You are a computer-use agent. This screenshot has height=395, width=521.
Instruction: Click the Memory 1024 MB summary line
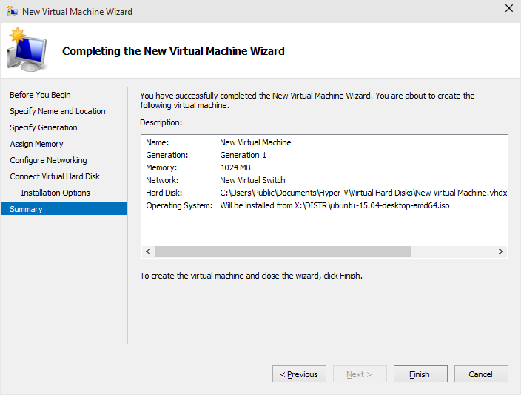click(x=198, y=167)
